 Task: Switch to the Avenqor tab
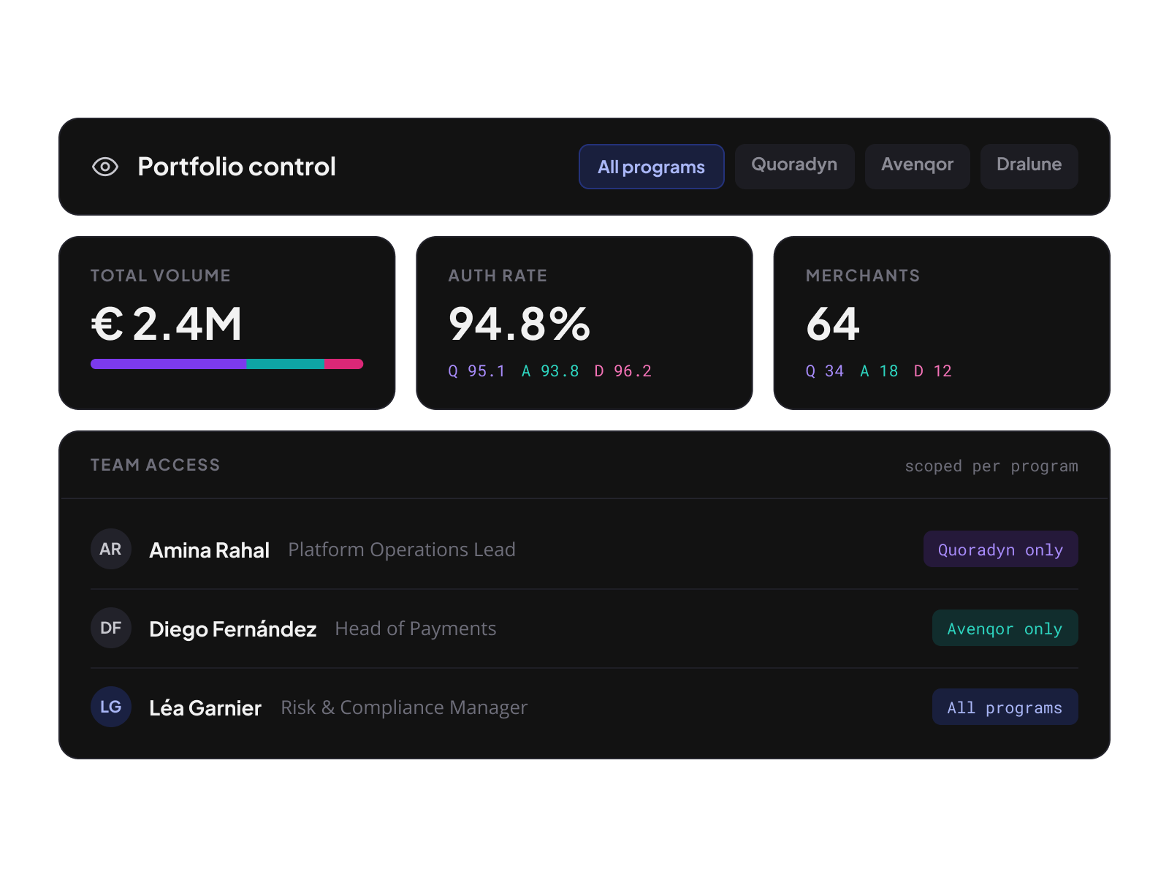coord(917,167)
